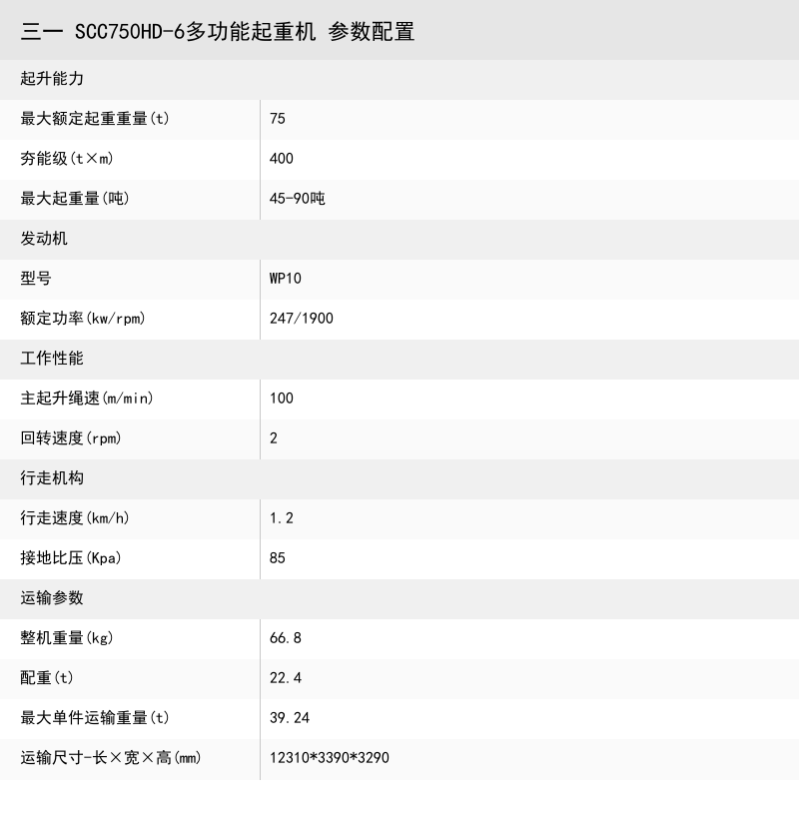Click the 最大额定起重重量(t) label
The height and width of the screenshot is (819, 799).
click(95, 119)
